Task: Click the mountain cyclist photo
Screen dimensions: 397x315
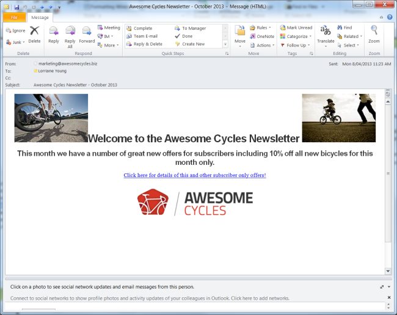Action: pos(51,118)
